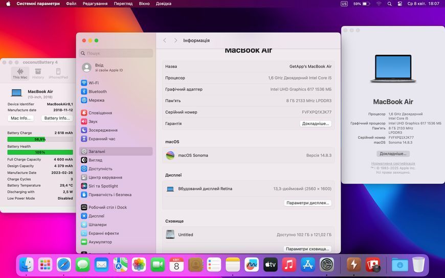This screenshot has height=278, width=445.
Task: Open Messages app in the Dock
Action: point(82,265)
